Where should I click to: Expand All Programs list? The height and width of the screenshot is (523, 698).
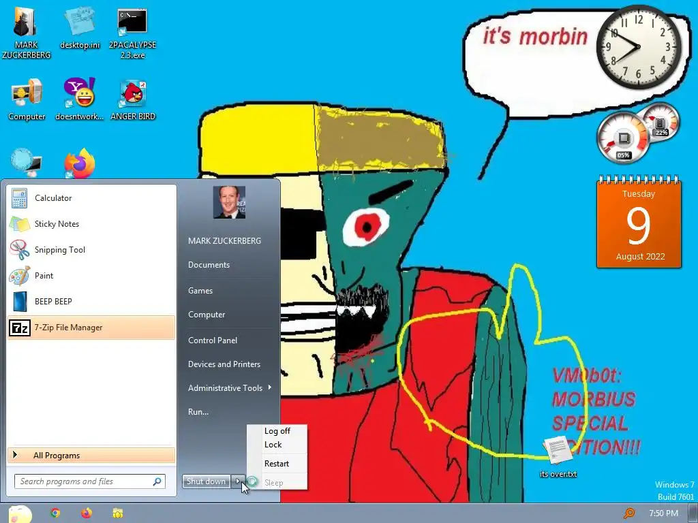91,456
